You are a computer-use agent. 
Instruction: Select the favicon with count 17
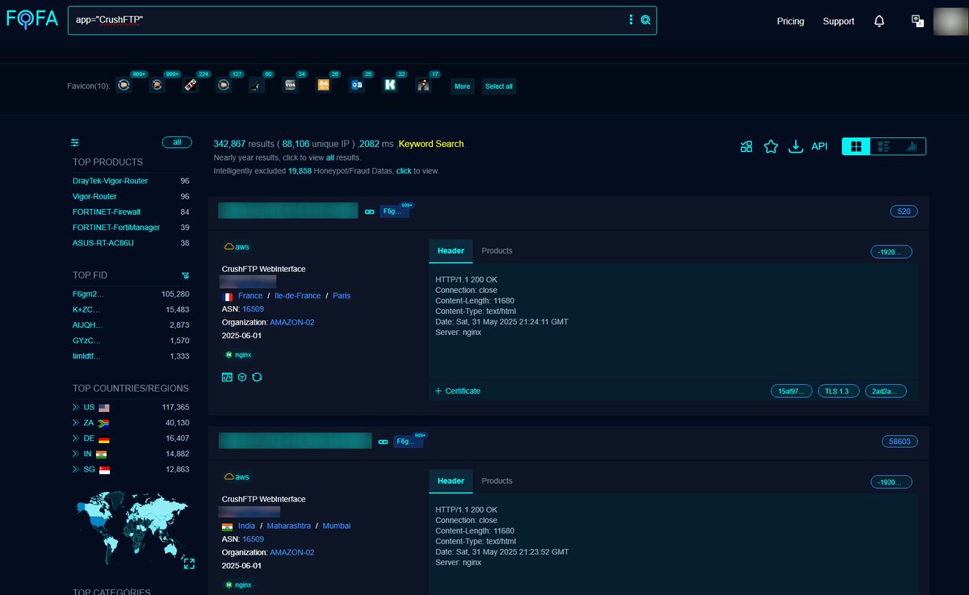(x=423, y=85)
